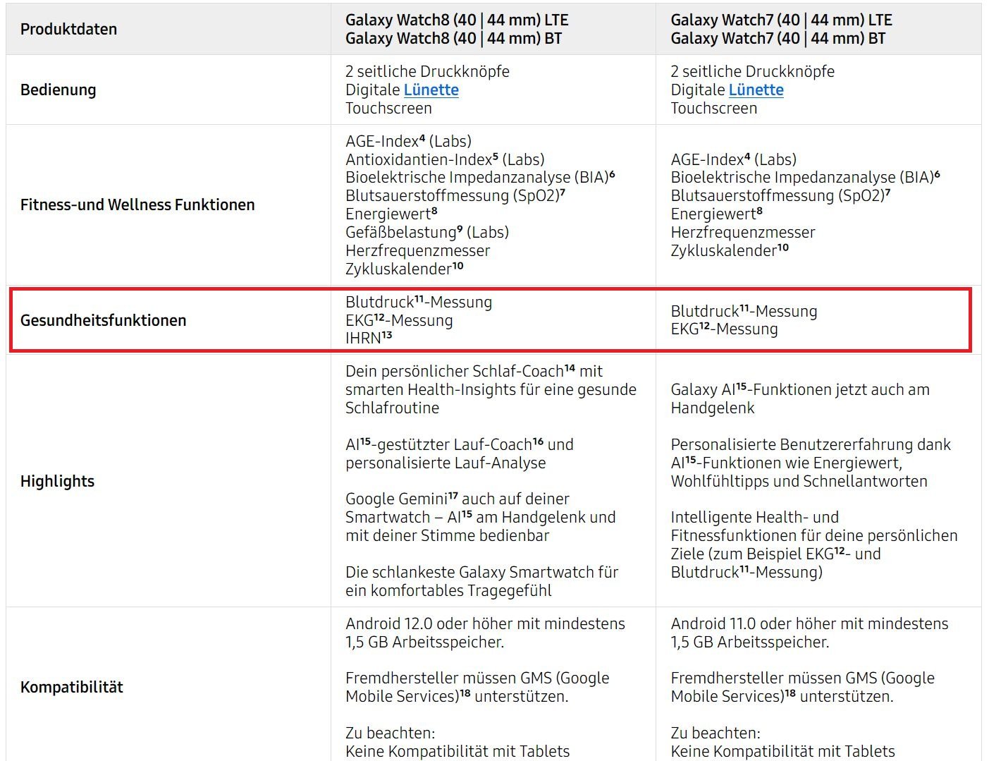Open the Lünette link in Watch8 column
Viewport: 989px width, 761px height.
431,90
